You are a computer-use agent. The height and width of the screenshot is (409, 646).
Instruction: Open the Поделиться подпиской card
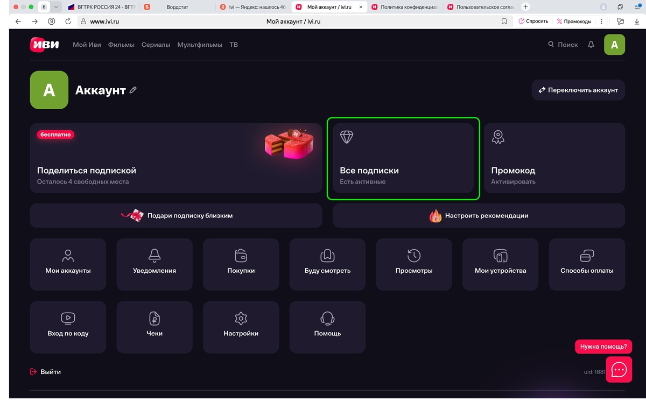176,158
